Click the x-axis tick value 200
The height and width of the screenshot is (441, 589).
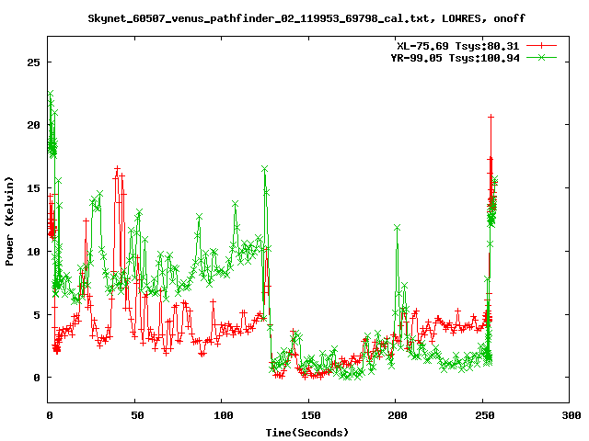(398, 415)
